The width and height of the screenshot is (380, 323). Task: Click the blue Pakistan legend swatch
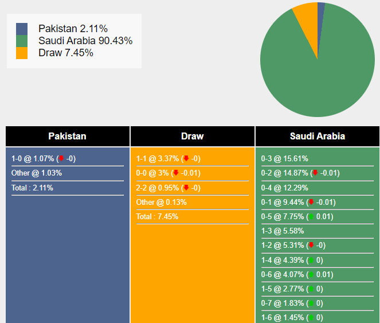(x=22, y=29)
